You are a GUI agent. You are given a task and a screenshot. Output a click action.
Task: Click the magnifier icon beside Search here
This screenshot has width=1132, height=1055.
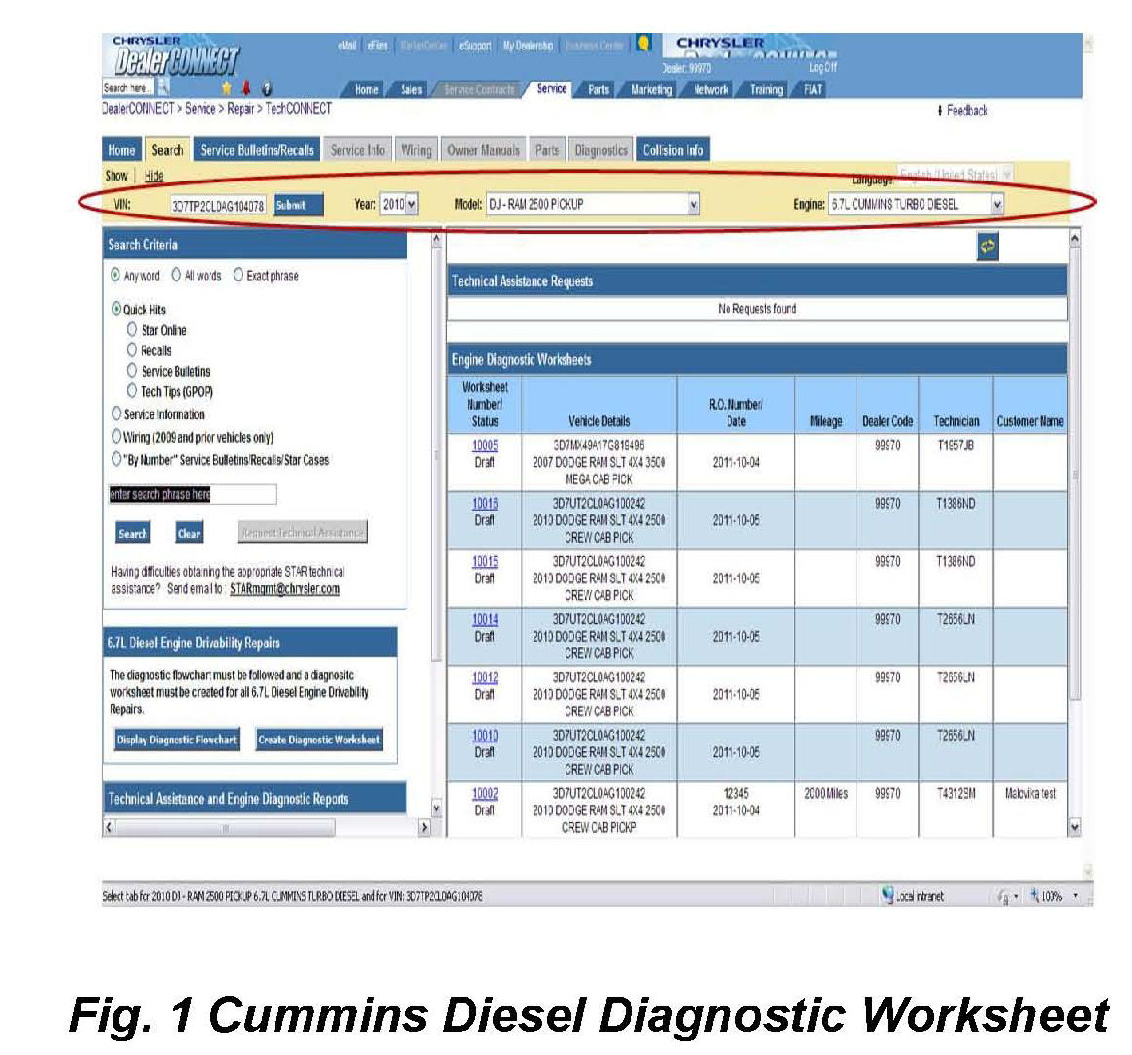click(x=164, y=87)
